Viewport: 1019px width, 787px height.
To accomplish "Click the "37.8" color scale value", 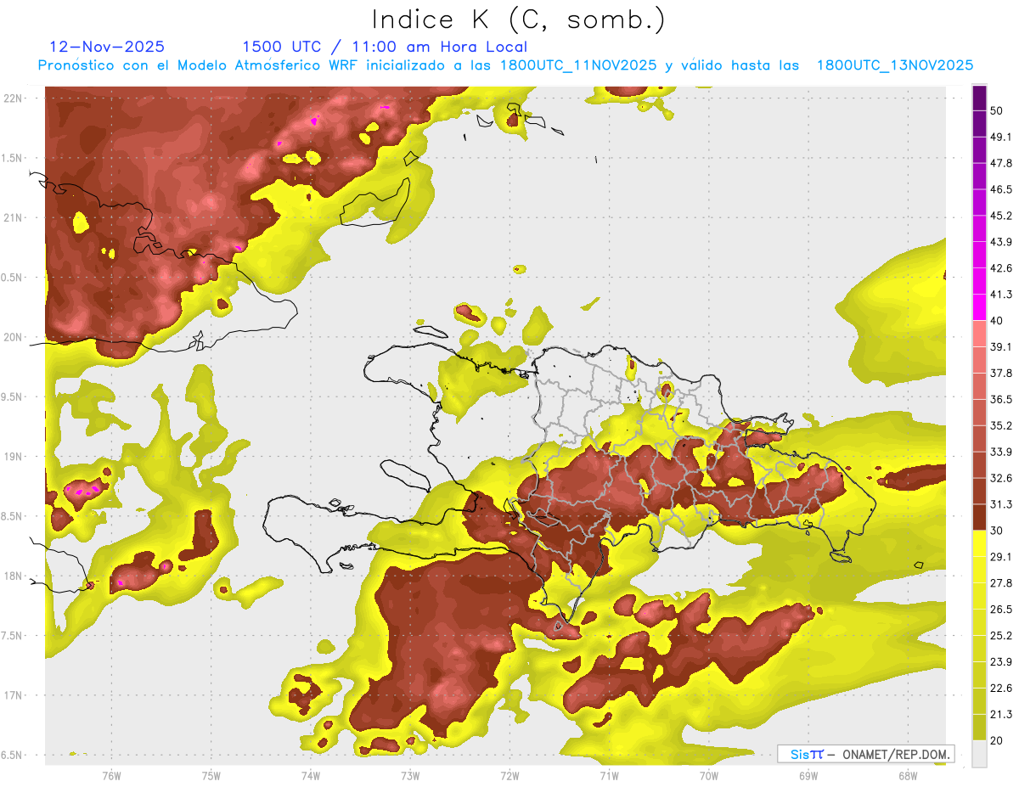I will coord(1001,374).
